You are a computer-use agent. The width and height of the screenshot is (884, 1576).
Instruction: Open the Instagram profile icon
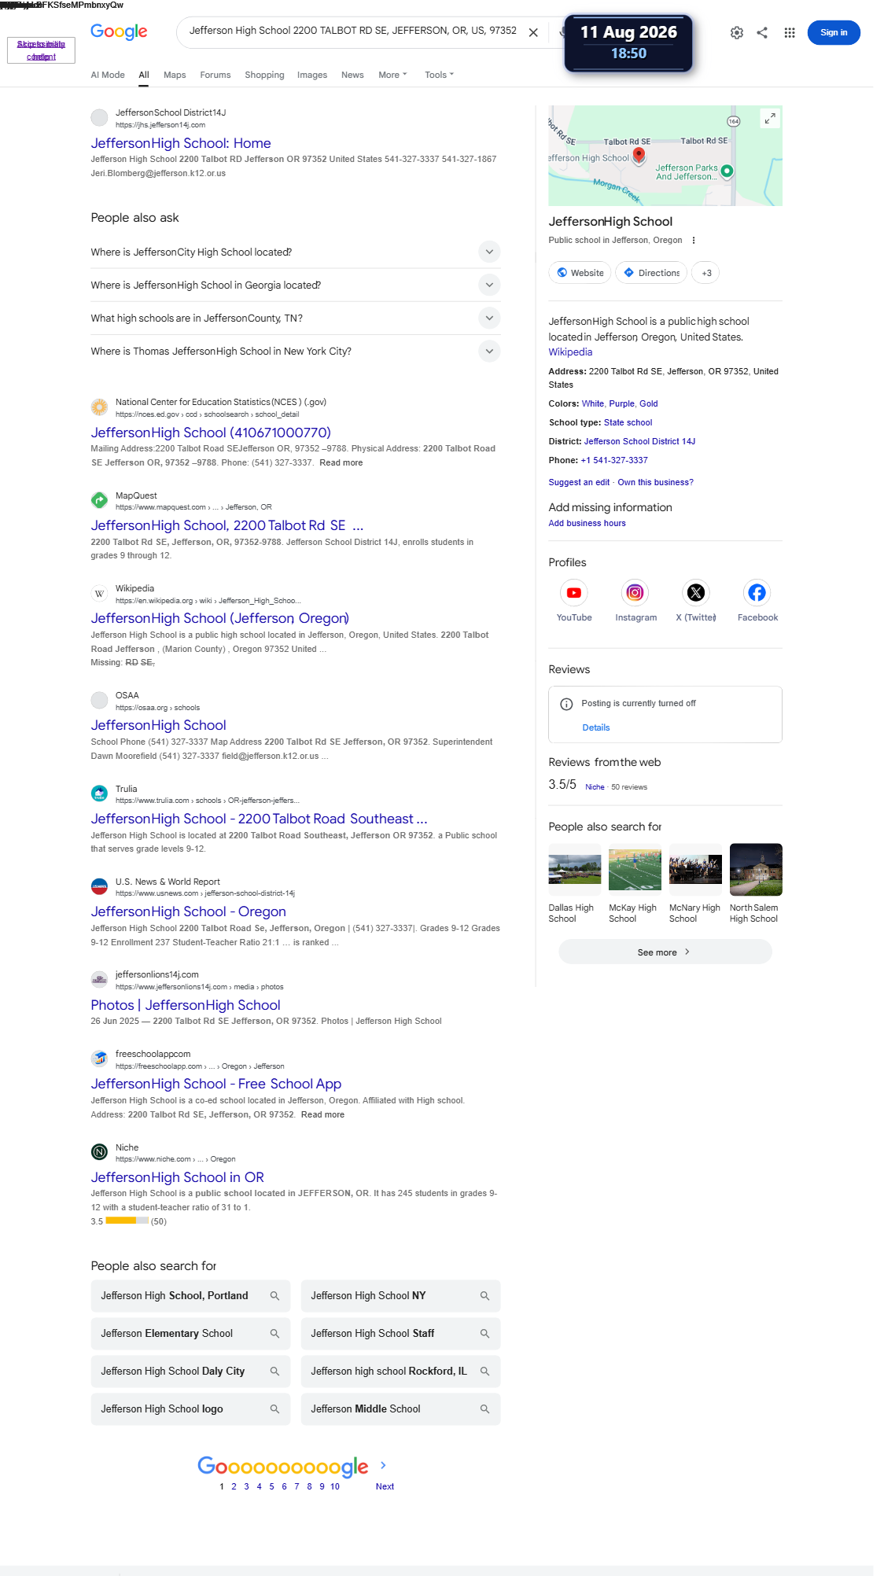[x=635, y=593]
